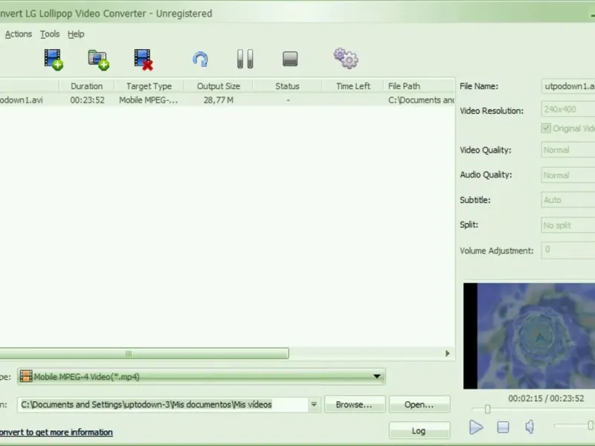Click the Log button

tap(419, 431)
